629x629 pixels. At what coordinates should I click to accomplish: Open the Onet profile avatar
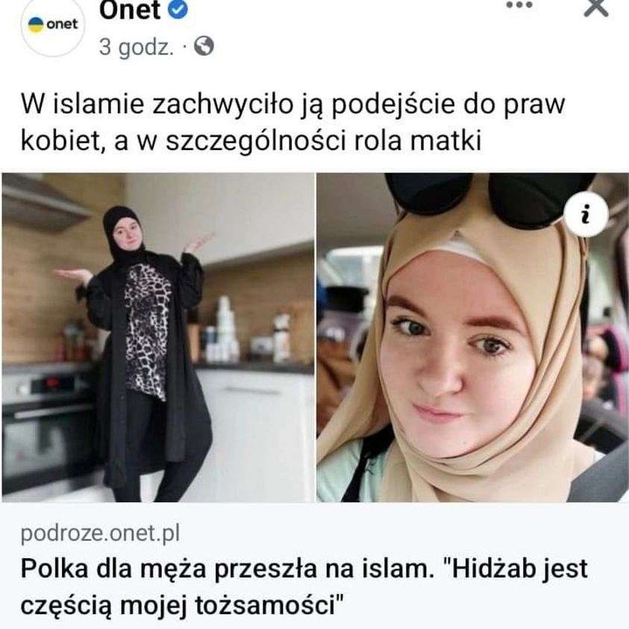point(52,26)
